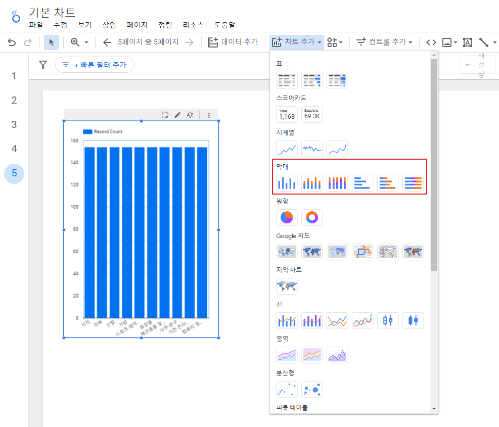Go to page 2 in sidebar
This screenshot has width=499, height=427.
pyautogui.click(x=14, y=100)
